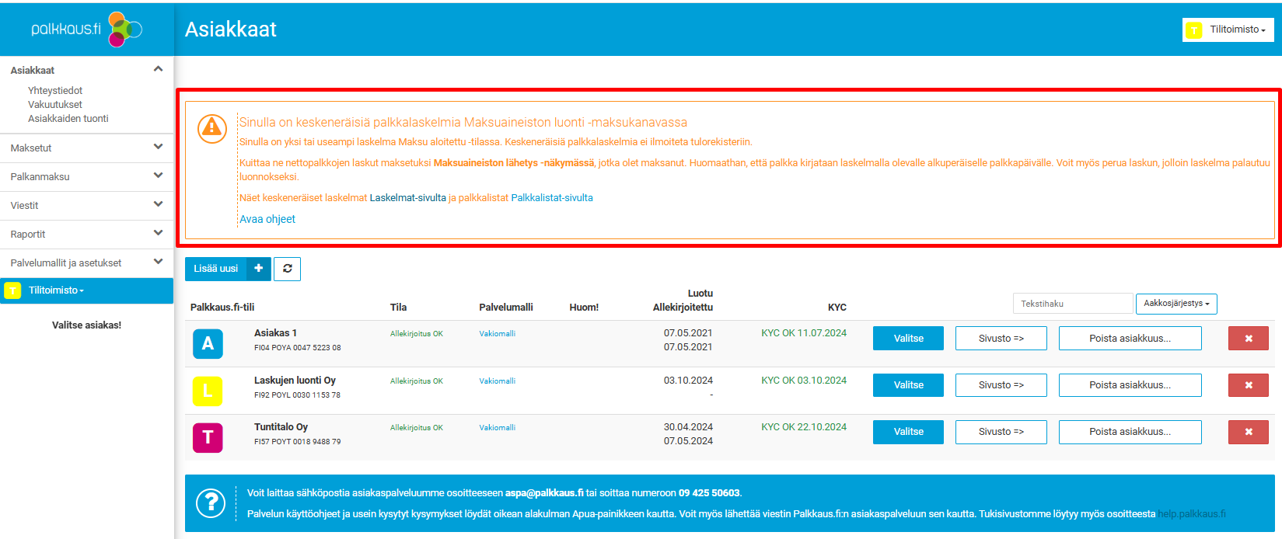Expand the Raportit sidebar section
The height and width of the screenshot is (539, 1282).
point(158,233)
